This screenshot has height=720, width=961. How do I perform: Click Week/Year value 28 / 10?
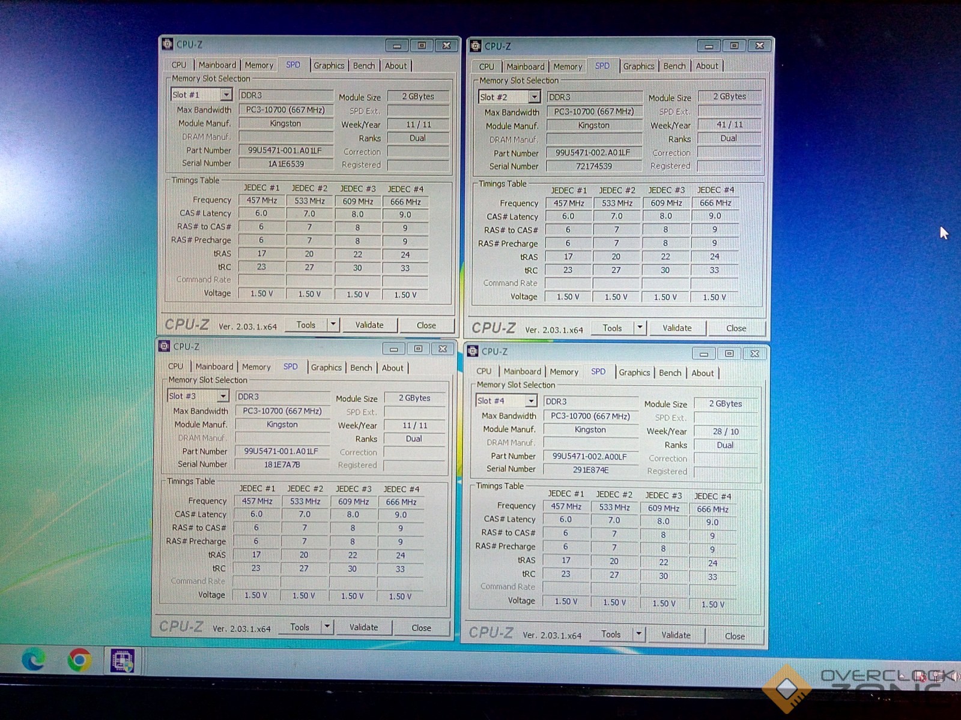point(726,431)
